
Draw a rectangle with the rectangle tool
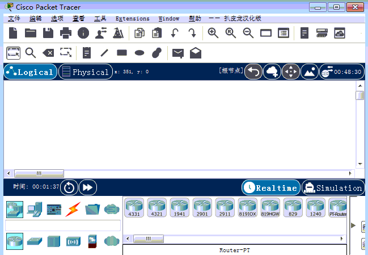122,53
